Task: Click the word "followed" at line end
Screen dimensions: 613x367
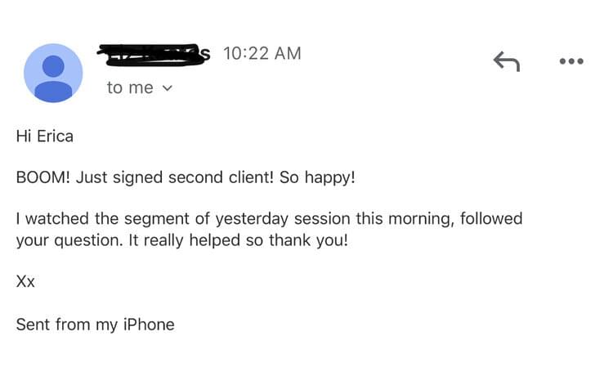Action: coord(491,218)
